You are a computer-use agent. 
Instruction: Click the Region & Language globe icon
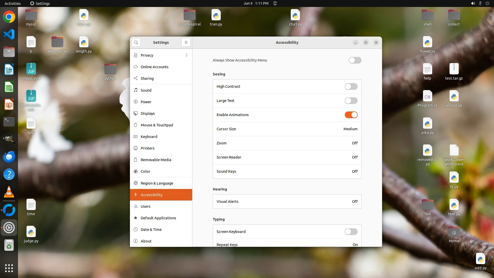136,183
